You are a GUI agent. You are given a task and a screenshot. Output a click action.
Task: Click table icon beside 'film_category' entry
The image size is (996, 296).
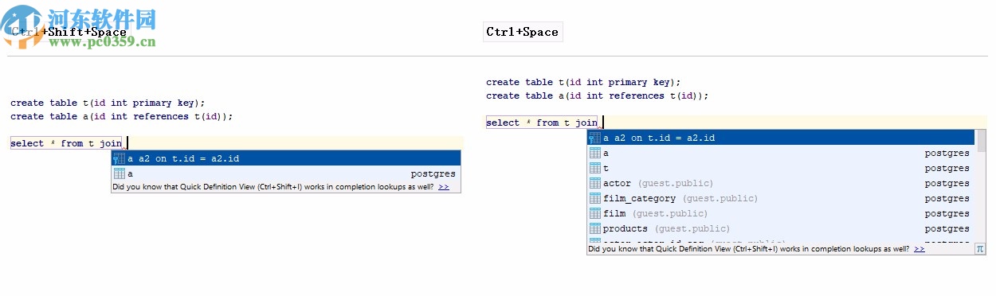(594, 198)
